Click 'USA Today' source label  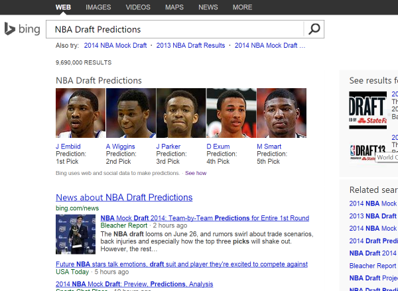(x=72, y=272)
